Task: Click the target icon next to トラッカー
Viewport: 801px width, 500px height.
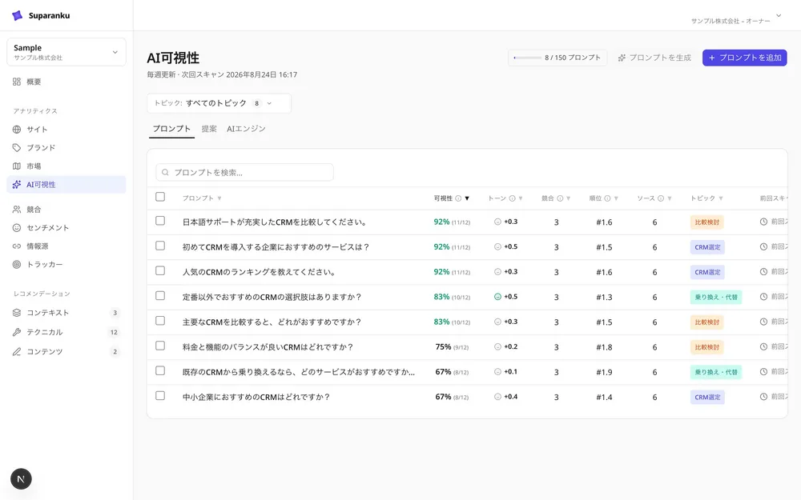Action: [x=17, y=264]
